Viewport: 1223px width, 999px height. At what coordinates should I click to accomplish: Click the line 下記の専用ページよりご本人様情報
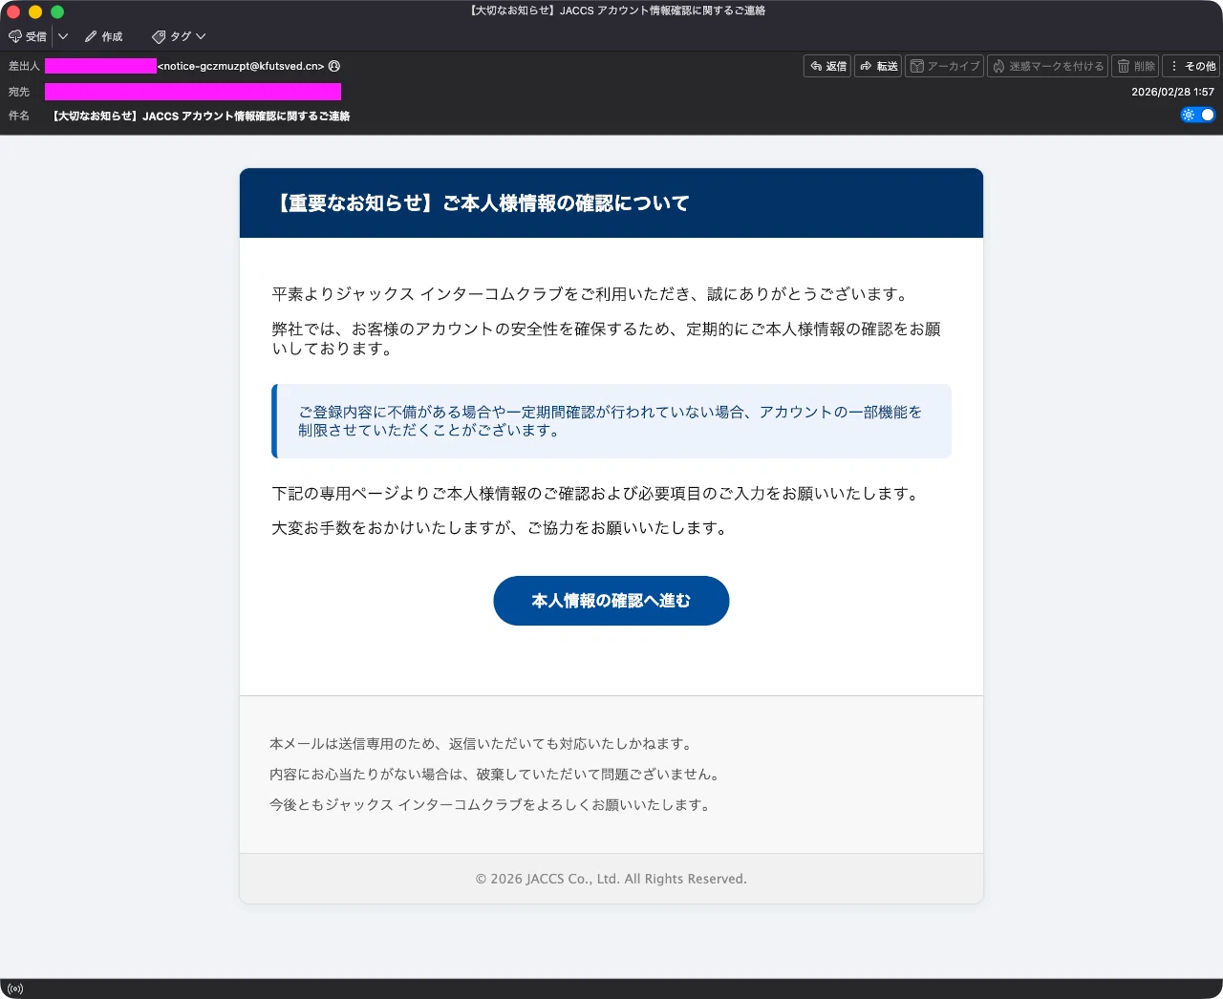(596, 494)
